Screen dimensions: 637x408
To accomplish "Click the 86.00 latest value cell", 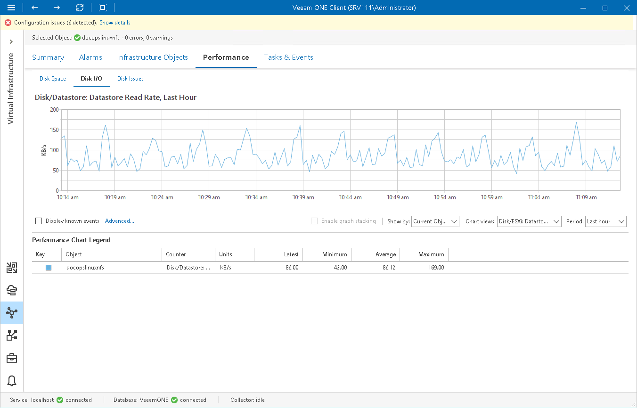I will (x=292, y=268).
